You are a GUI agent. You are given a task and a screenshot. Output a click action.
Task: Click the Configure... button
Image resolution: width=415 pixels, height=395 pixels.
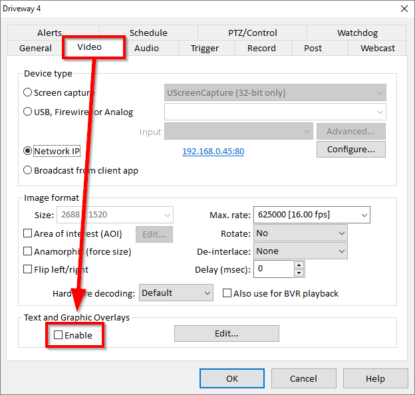pyautogui.click(x=350, y=150)
